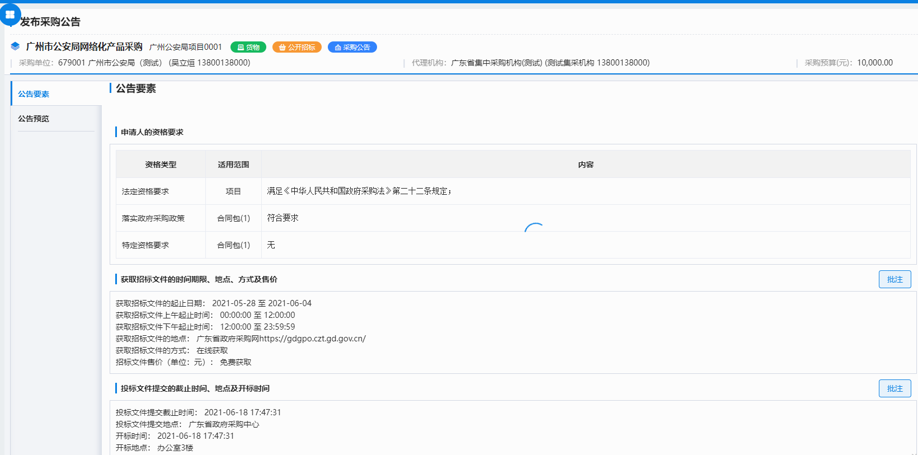Open the gdgpo.czt.gd.gov.cn website link
The height and width of the screenshot is (455, 918).
[x=312, y=339]
